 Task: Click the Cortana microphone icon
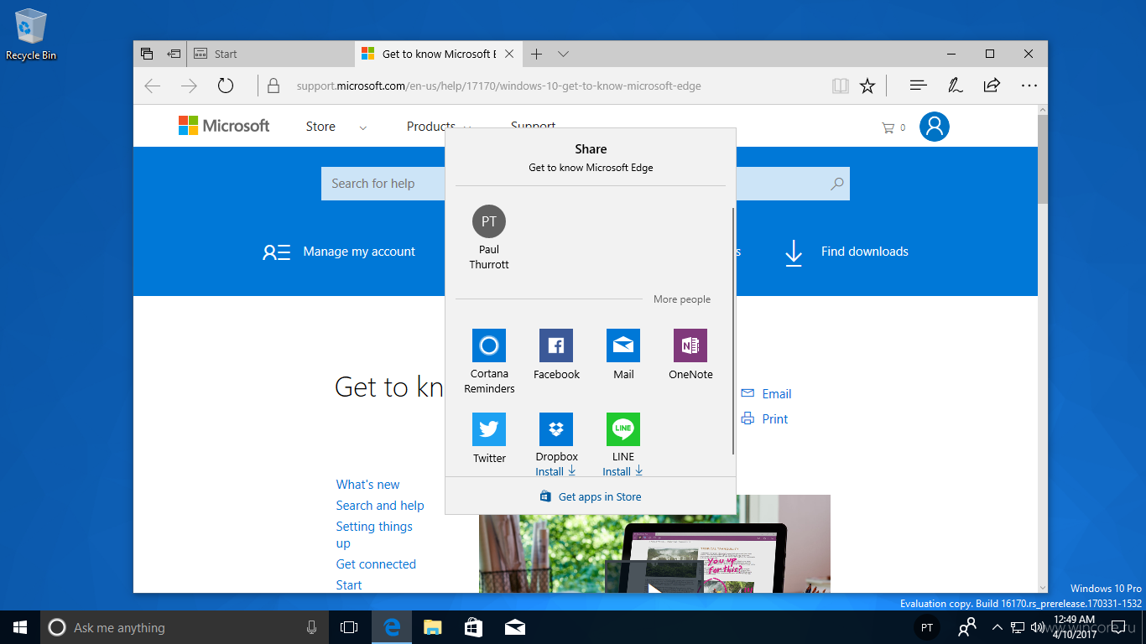(311, 627)
